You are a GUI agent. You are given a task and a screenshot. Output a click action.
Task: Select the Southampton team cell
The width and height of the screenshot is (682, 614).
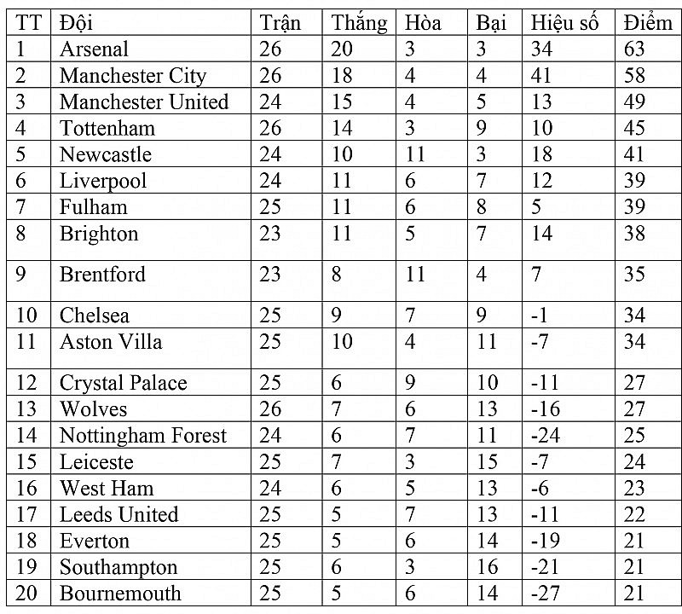118,568
